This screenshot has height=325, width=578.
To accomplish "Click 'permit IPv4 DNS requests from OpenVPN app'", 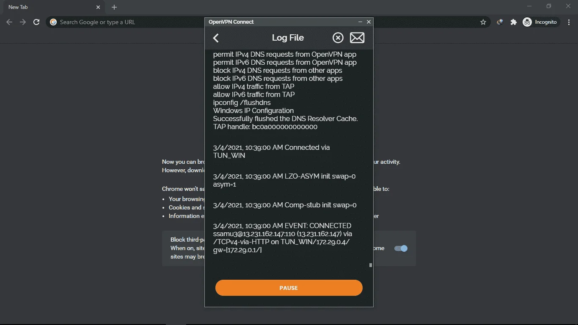I will [x=285, y=54].
